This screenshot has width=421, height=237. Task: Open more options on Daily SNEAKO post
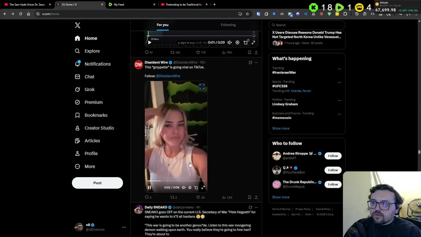[x=256, y=207]
